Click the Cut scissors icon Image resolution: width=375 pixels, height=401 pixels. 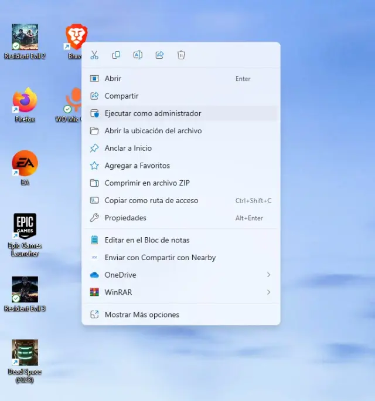[x=94, y=55]
